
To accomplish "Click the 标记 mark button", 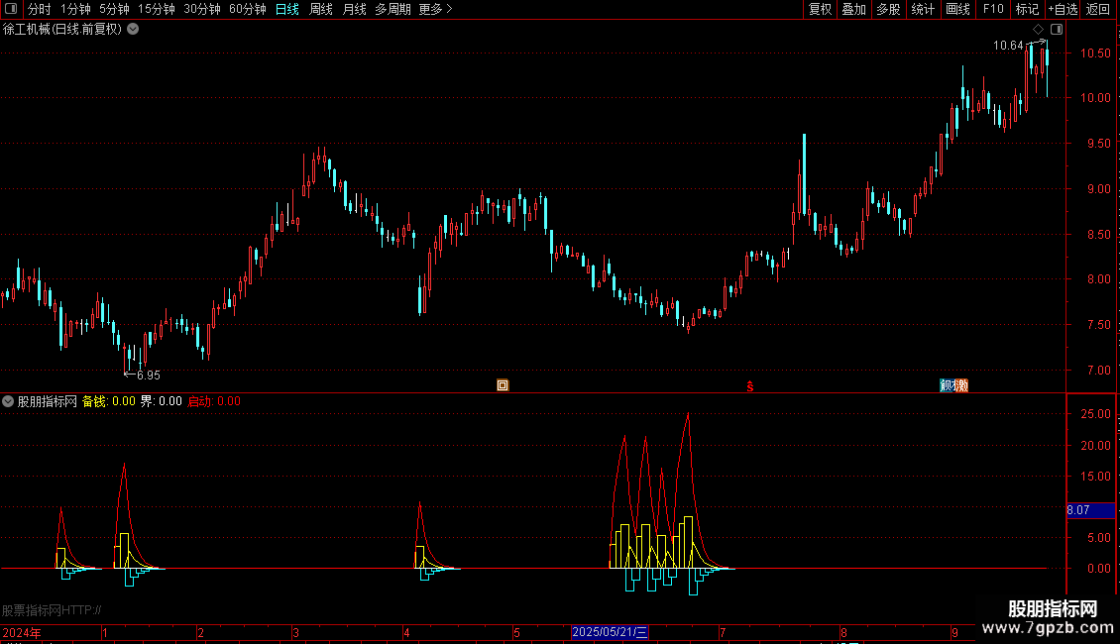I will click(x=1027, y=9).
